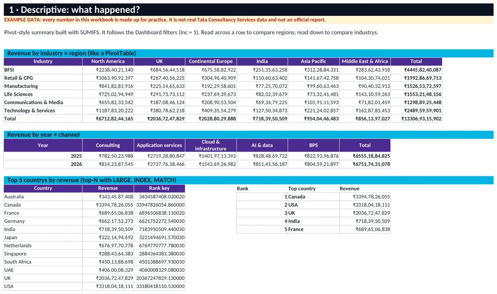Screen dimensions: 497x294
Task: Select Retail & CPG UK value ₹267,40,56,225
Action: pos(160,78)
